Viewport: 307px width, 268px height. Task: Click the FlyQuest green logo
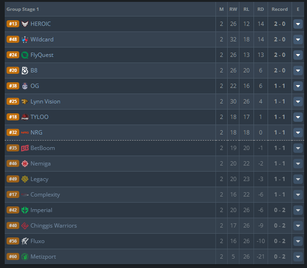(25, 55)
